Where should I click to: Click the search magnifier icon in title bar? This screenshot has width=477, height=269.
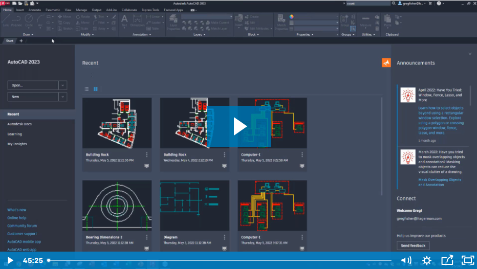click(x=394, y=4)
